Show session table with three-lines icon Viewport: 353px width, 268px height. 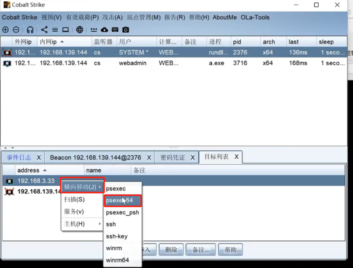(x=55, y=30)
